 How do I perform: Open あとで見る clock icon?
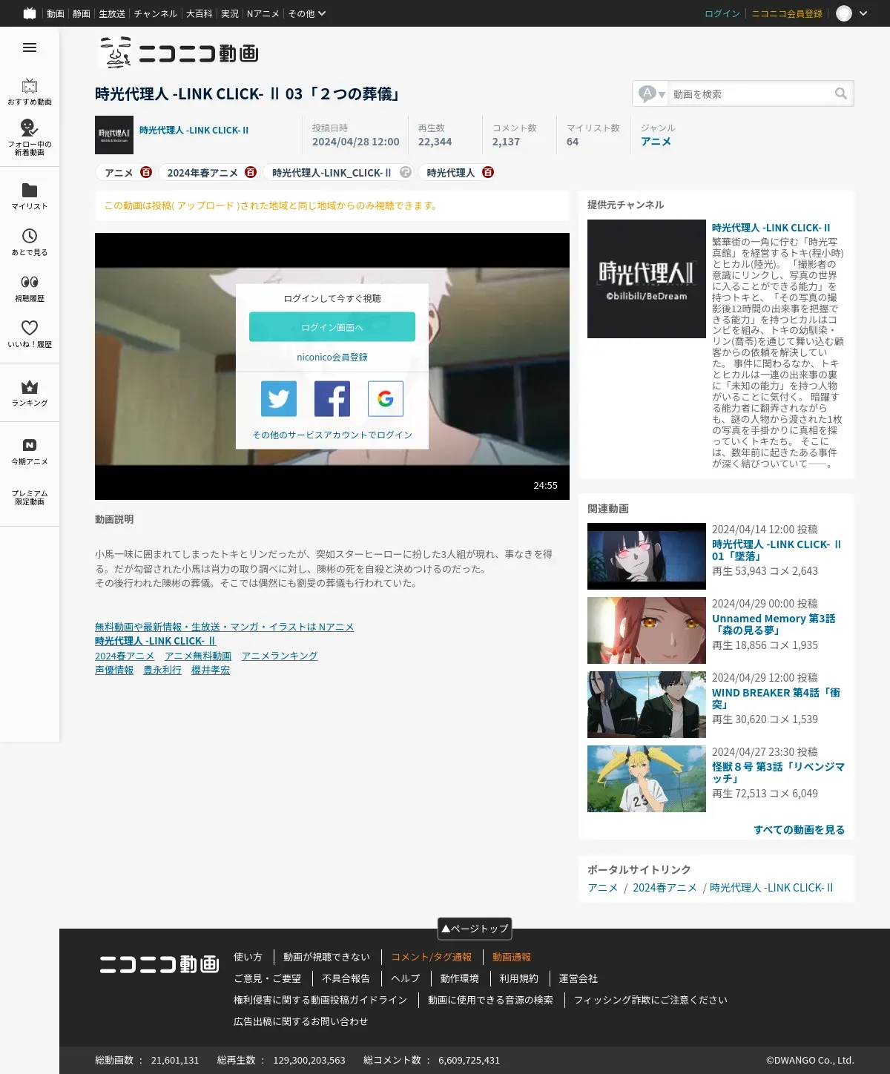point(30,236)
